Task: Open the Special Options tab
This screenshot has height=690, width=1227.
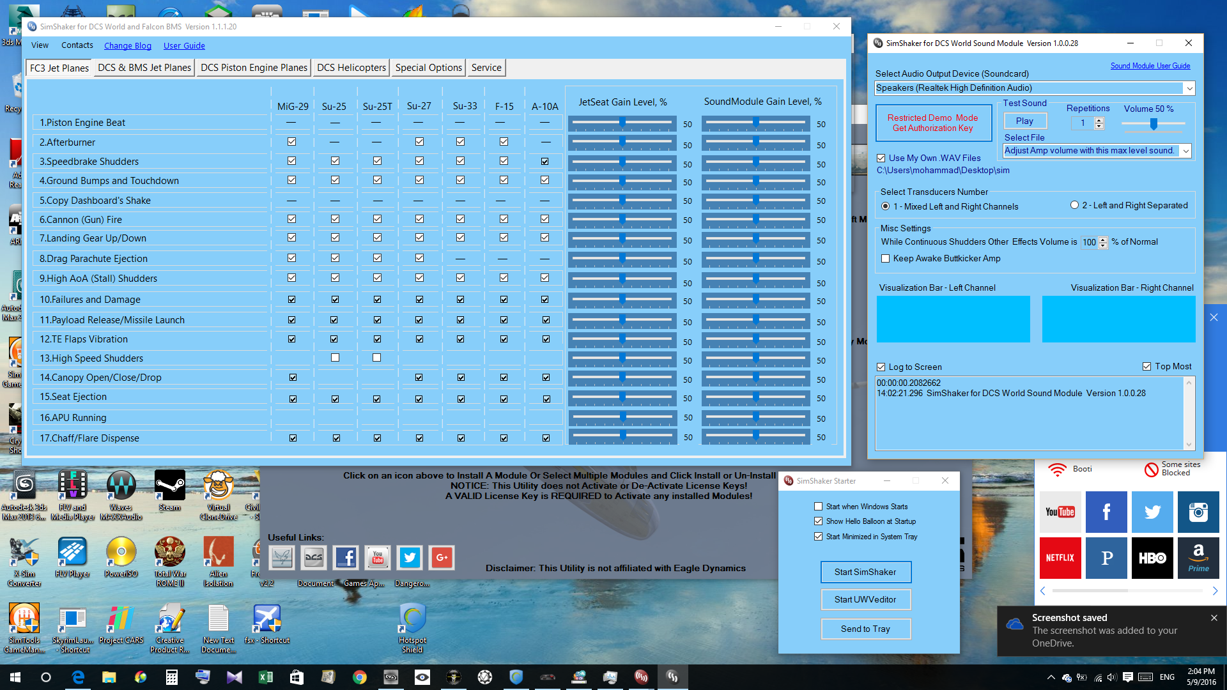Action: [x=428, y=68]
